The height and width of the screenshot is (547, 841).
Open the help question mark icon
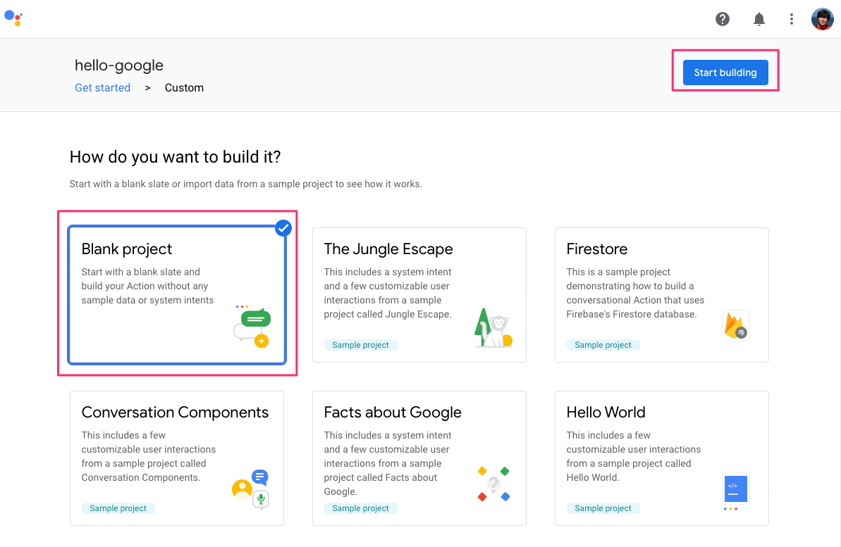(723, 19)
